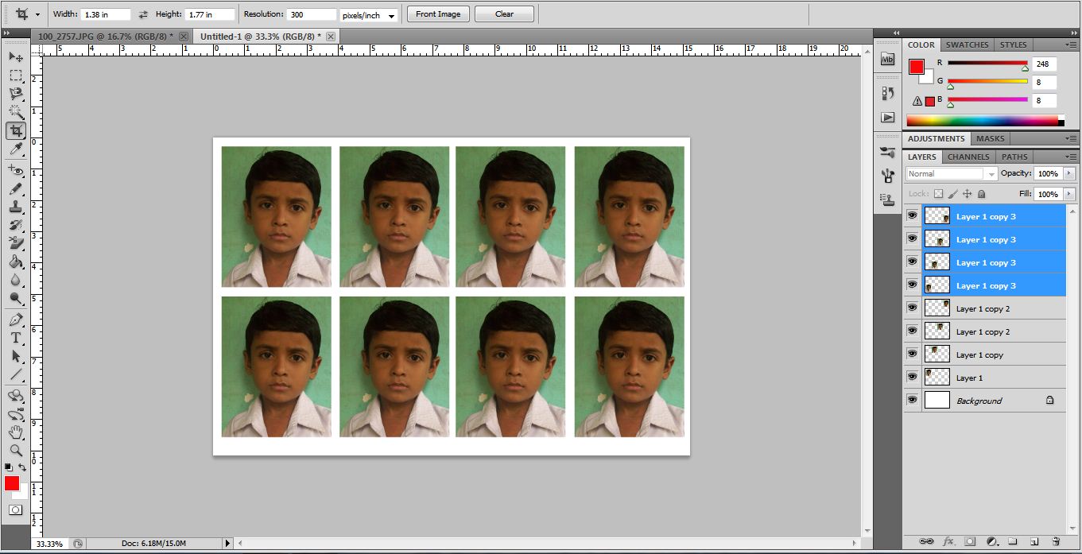Screen dimensions: 1082x554
Task: Select the Line tool
Action: [x=15, y=374]
